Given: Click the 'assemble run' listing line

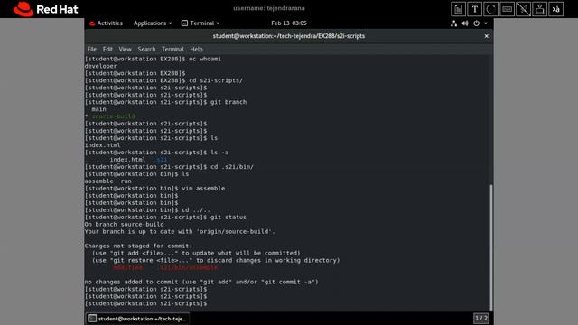Looking at the screenshot, I should tap(108, 181).
